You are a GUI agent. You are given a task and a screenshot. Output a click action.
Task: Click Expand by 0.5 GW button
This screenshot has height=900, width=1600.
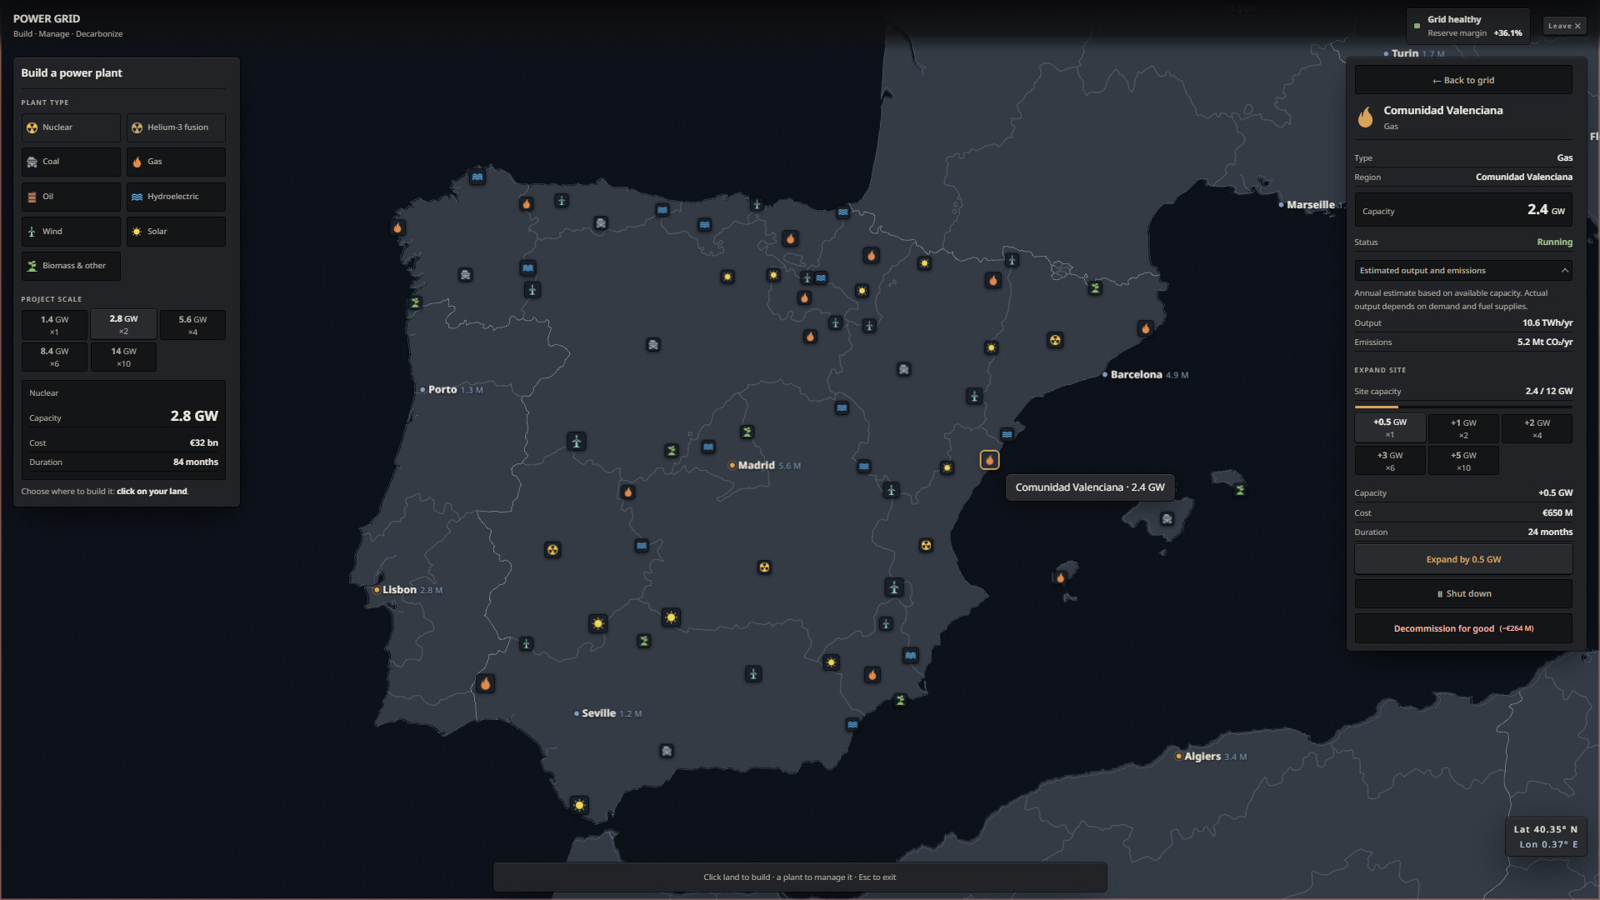pos(1463,559)
